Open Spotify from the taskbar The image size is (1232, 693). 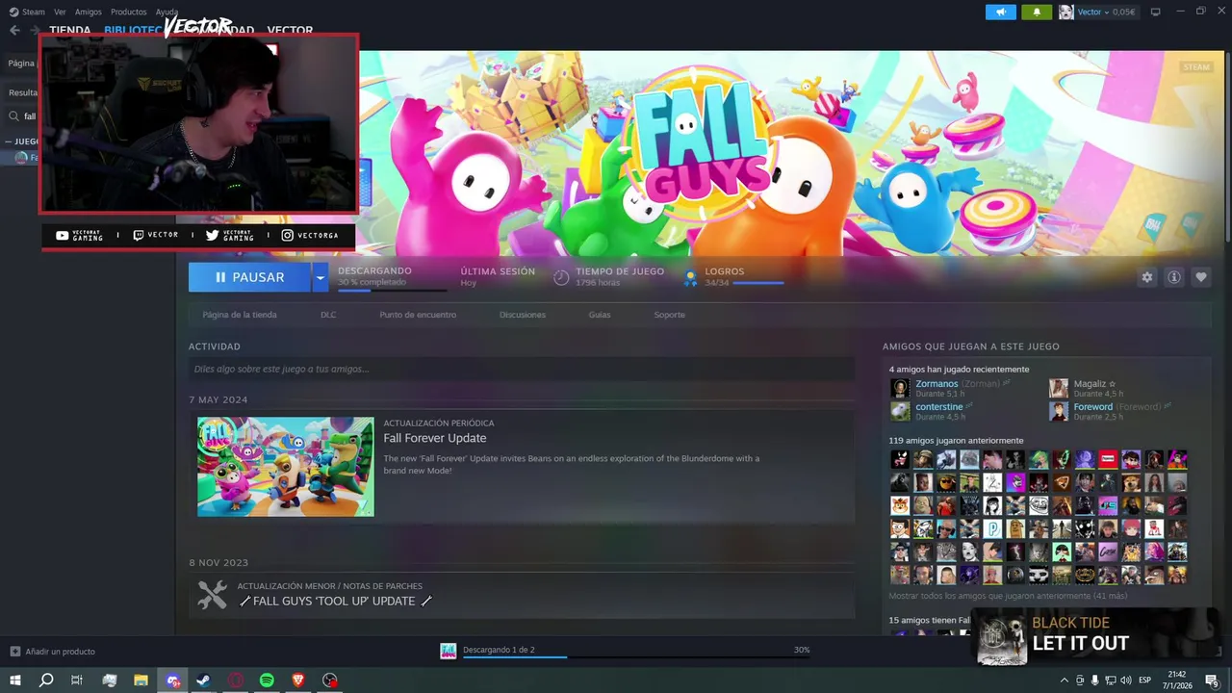267,680
